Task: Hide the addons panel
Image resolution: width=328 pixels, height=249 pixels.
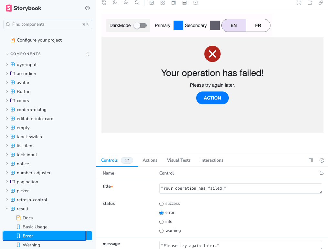Action: point(322,160)
